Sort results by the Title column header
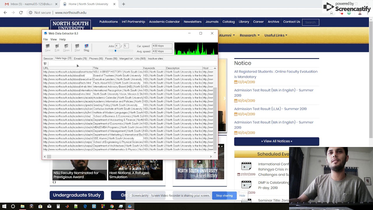The image size is (373, 210). click(x=118, y=68)
